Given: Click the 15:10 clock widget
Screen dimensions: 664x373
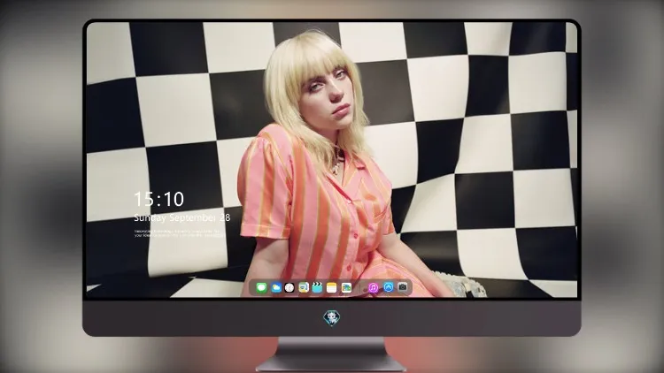Looking at the screenshot, I should click(158, 199).
